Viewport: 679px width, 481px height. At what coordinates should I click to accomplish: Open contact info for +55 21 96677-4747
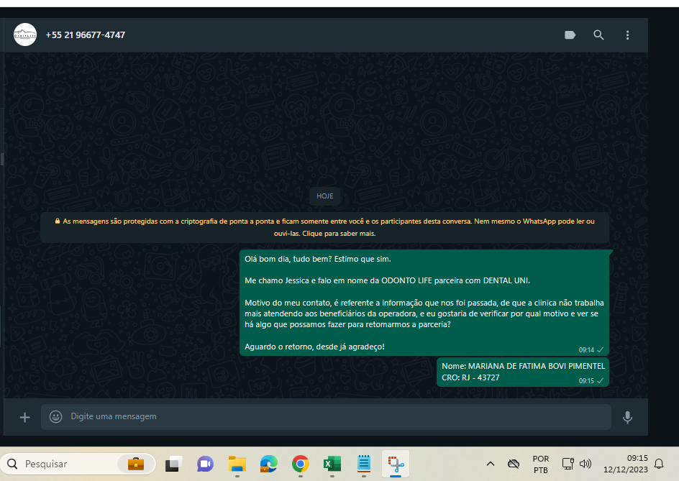[86, 35]
